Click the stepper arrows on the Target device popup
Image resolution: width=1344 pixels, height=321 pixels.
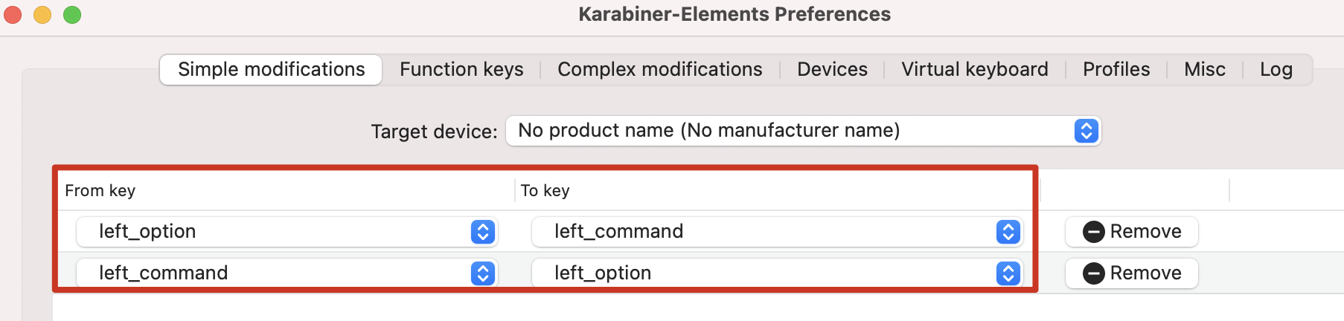[1087, 131]
